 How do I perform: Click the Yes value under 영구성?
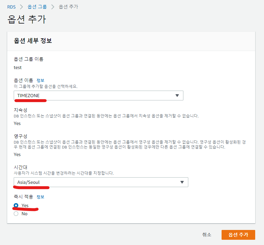click(x=17, y=155)
